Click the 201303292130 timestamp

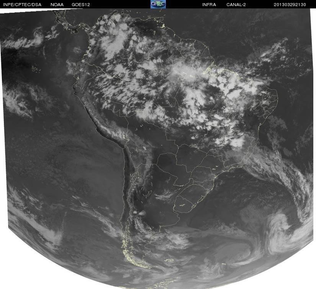point(290,5)
